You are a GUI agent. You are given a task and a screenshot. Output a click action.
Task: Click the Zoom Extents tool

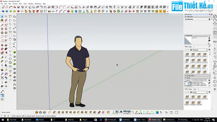click(x=2, y=78)
